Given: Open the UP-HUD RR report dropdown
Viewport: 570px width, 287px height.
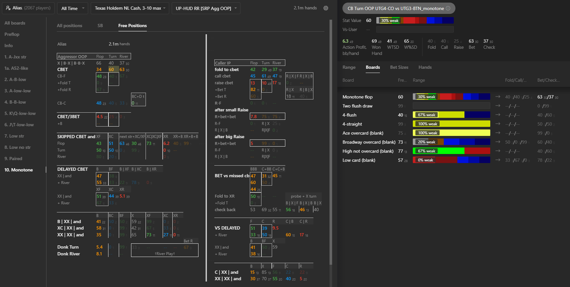Looking at the screenshot, I should pos(206,8).
